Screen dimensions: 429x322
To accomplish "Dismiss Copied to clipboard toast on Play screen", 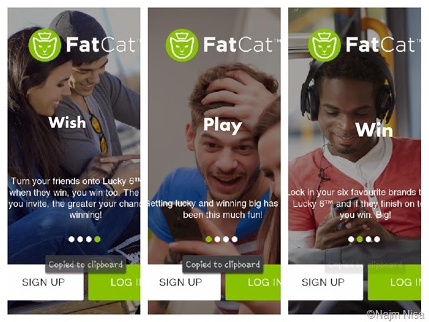I will (x=223, y=264).
